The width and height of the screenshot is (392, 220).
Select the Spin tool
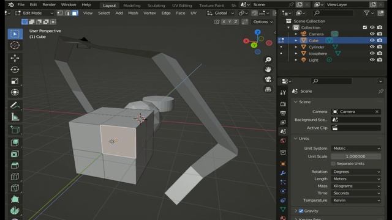[x=15, y=211]
